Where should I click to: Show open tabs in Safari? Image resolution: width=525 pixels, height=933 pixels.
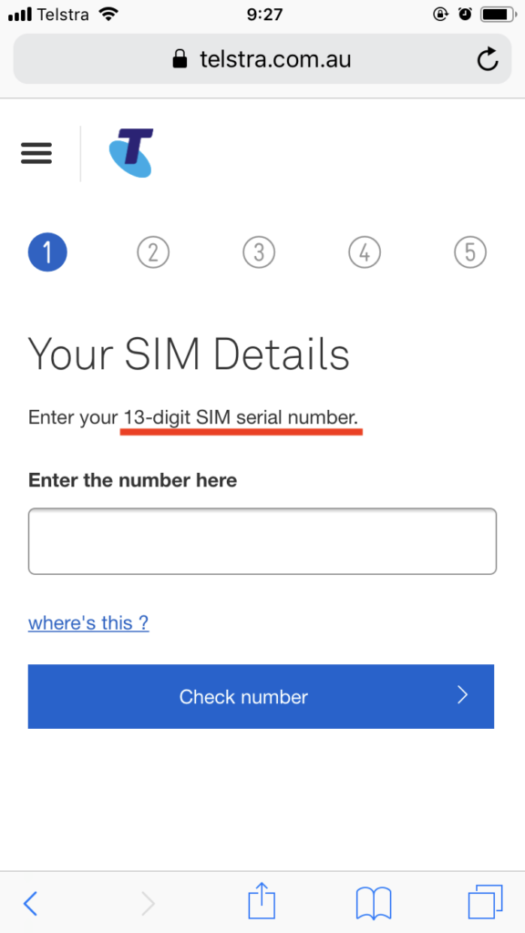pos(485,902)
